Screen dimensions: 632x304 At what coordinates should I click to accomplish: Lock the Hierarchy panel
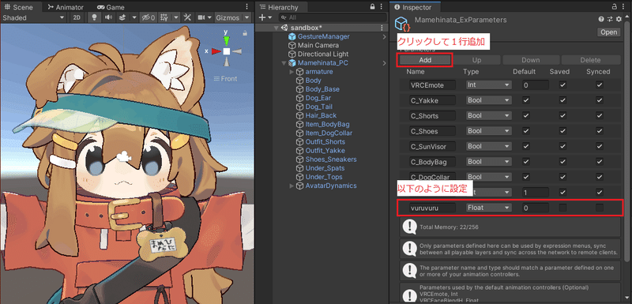[372, 6]
